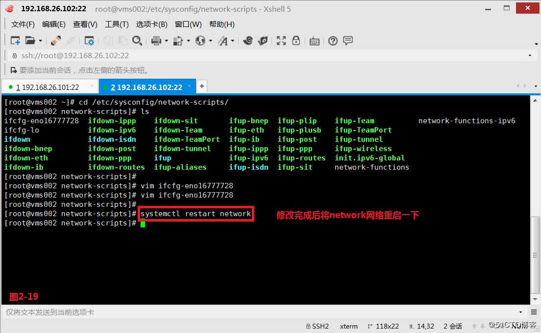Click the Xshell app icon in title bar
The width and height of the screenshot is (541, 333).
10,9
